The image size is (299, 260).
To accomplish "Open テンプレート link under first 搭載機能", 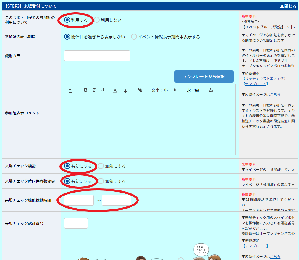I will tap(256, 84).
